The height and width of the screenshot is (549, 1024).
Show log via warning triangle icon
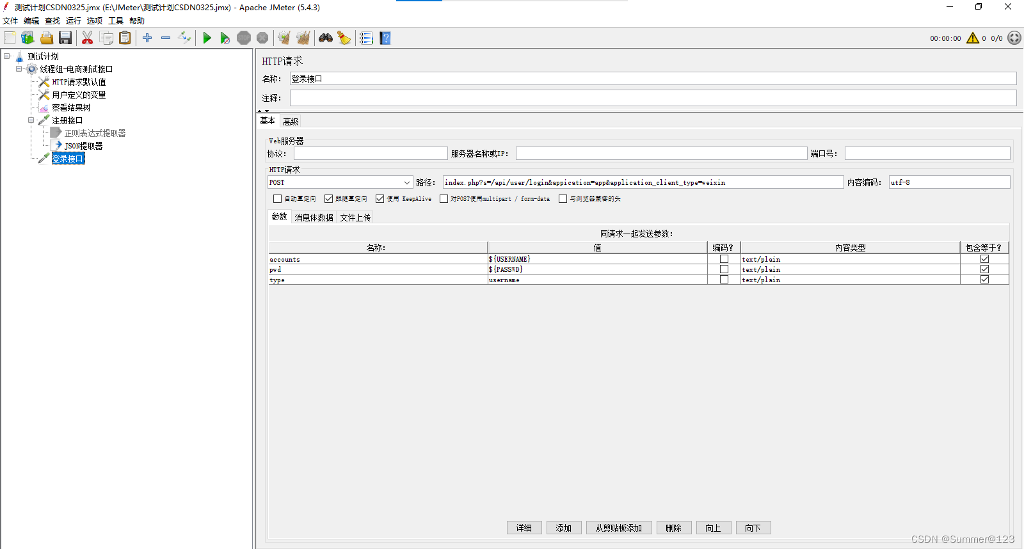pos(973,38)
